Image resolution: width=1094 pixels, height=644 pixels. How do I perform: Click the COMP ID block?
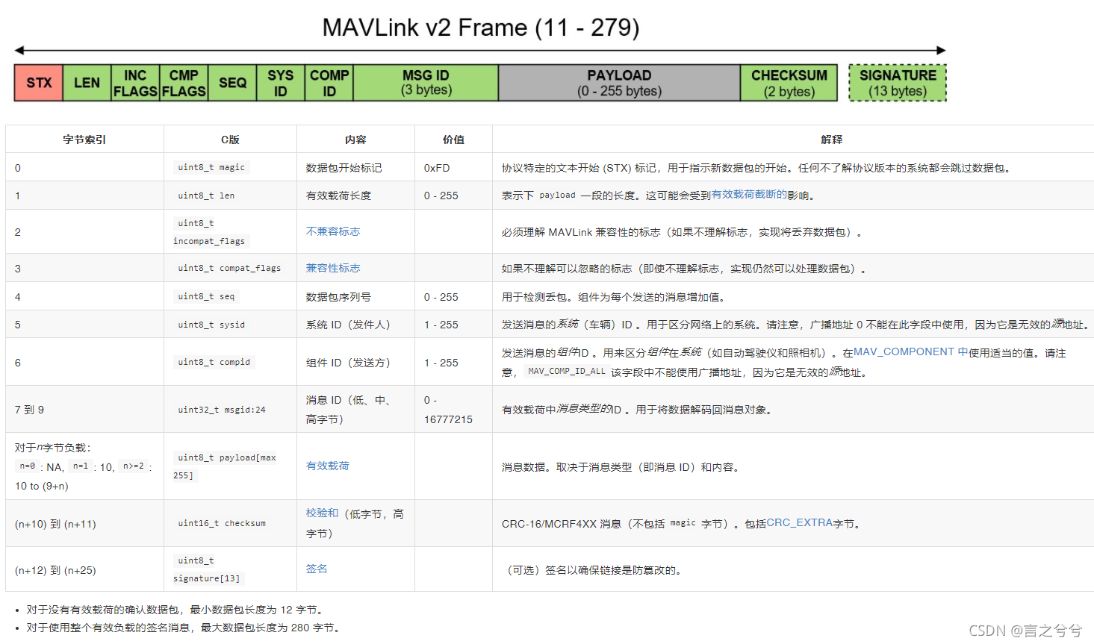(x=329, y=83)
